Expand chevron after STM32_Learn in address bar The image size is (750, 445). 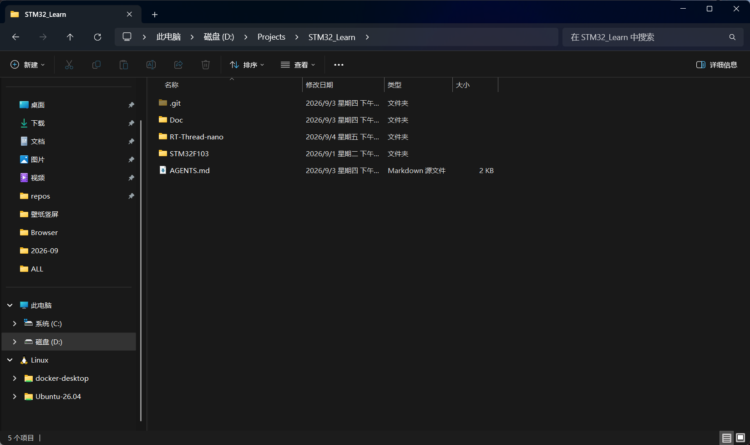(367, 37)
